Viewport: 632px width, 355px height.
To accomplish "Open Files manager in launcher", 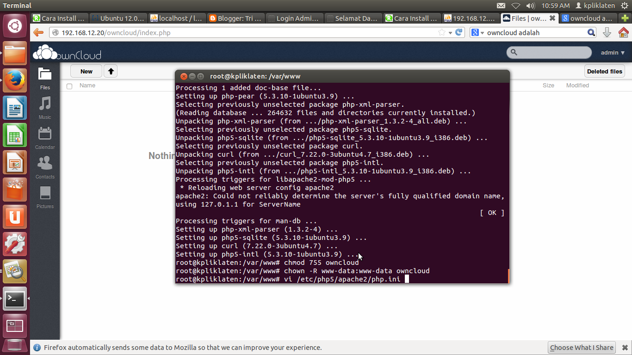I will [15, 54].
